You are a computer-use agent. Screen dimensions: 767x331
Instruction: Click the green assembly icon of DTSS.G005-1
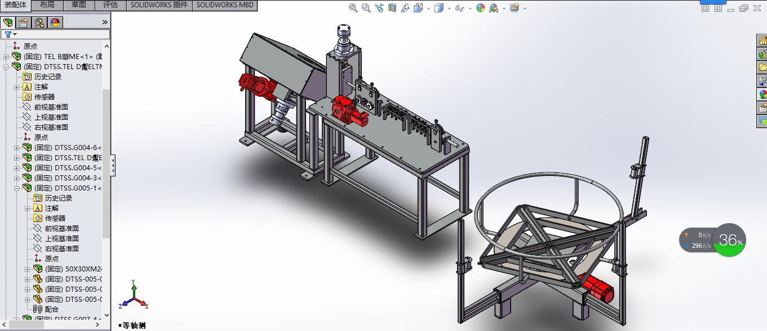pyautogui.click(x=27, y=188)
